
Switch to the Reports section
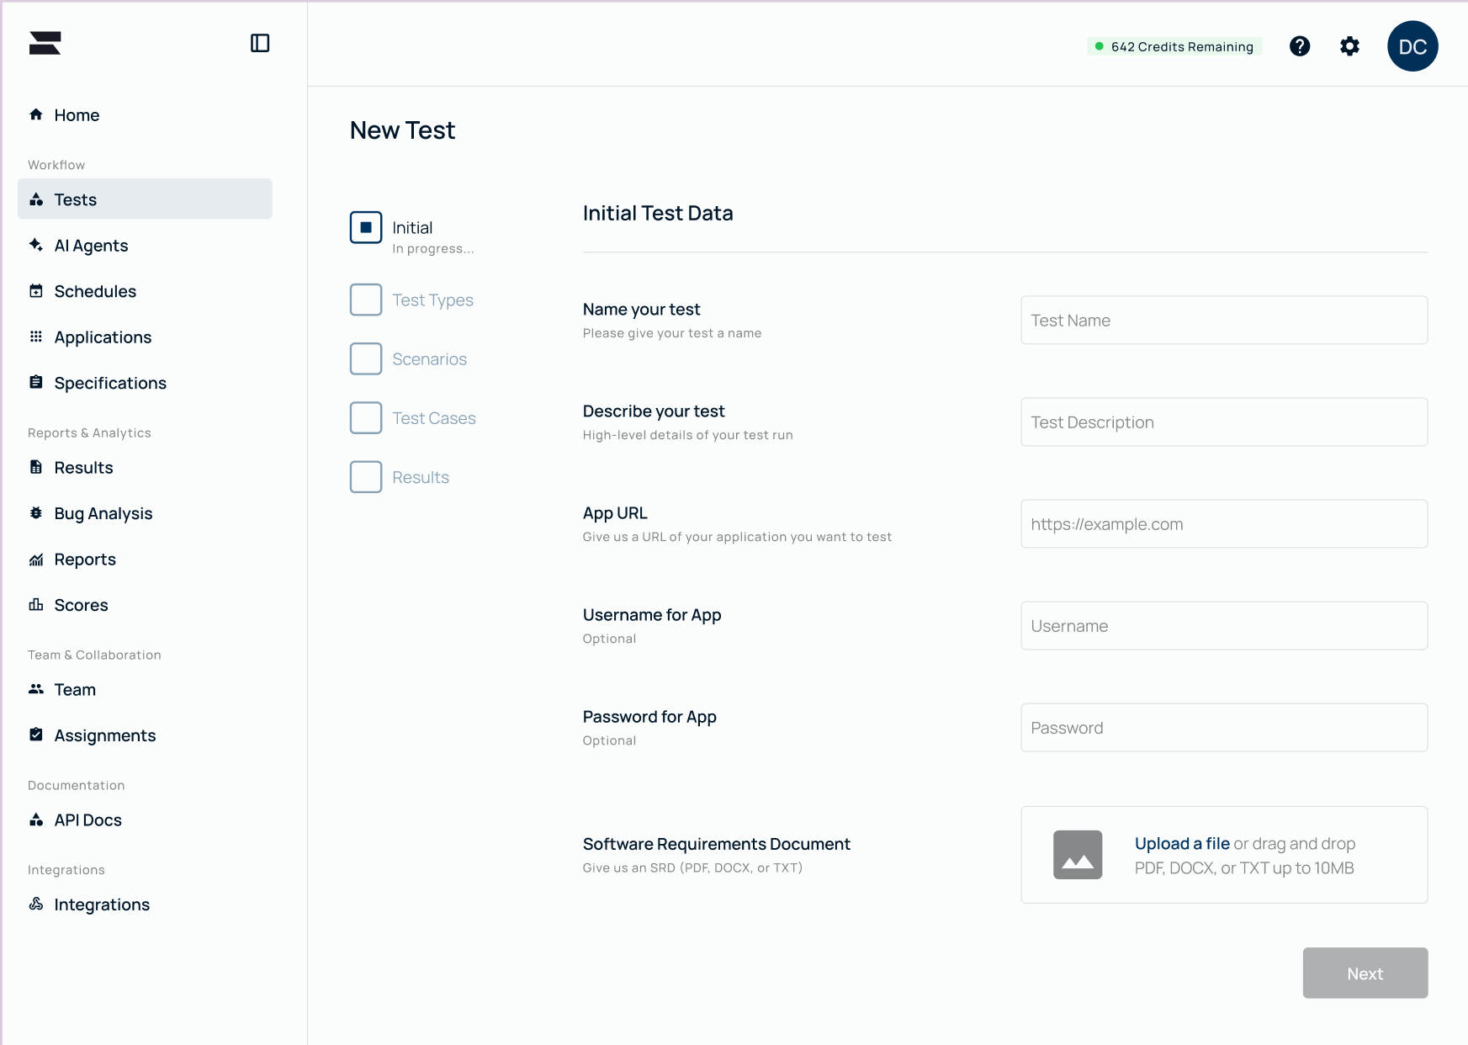point(86,559)
